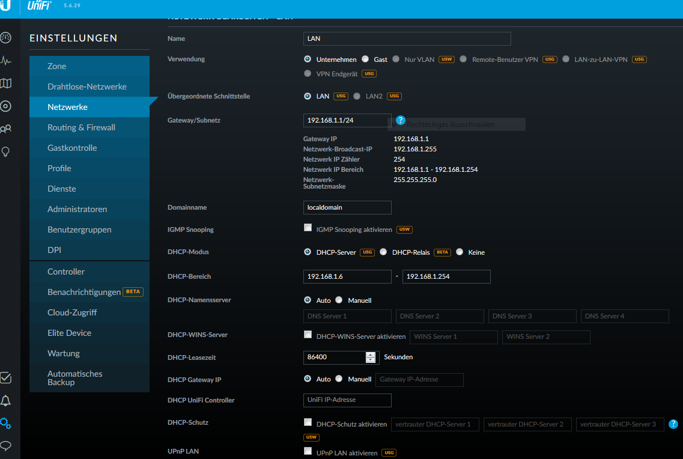Click the Gateway/Subnetz input field
Screen dimensions: 683x459
pos(347,120)
